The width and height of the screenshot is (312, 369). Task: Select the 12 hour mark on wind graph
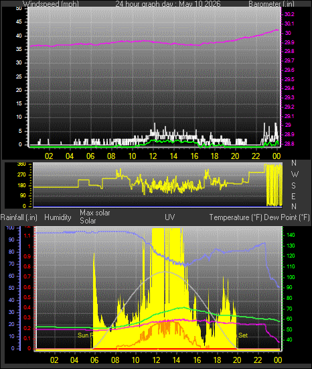click(153, 156)
